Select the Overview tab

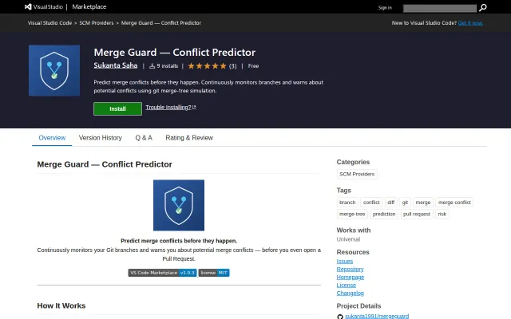(x=52, y=138)
